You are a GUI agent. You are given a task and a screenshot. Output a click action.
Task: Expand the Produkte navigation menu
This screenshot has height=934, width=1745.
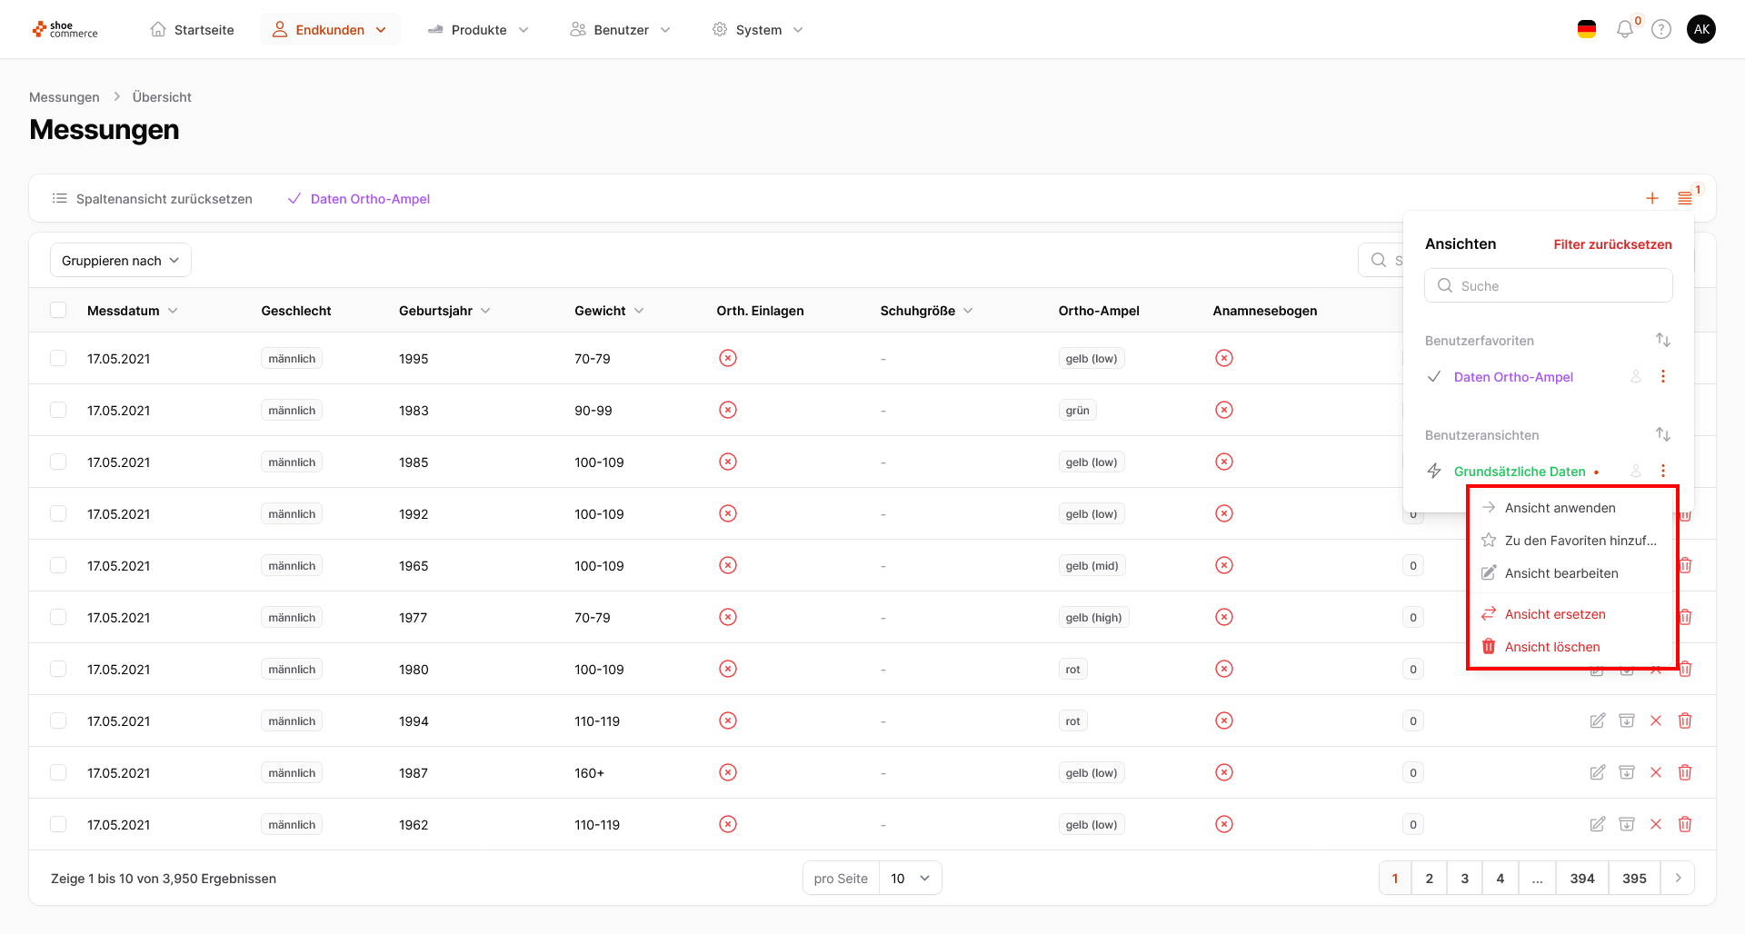click(478, 30)
